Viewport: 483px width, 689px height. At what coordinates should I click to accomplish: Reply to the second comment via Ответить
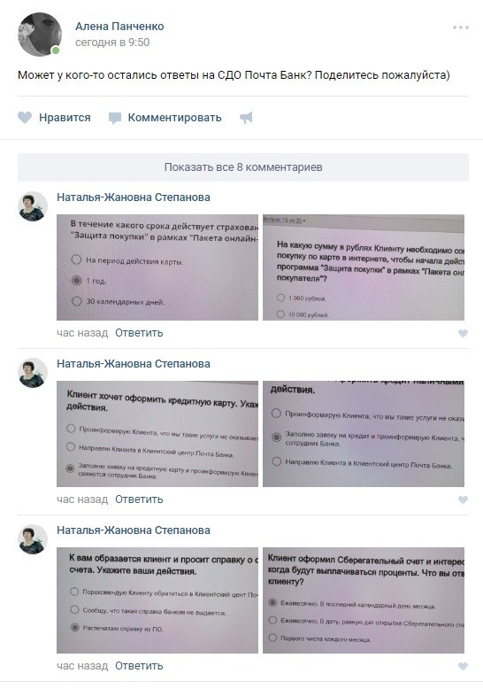139,499
